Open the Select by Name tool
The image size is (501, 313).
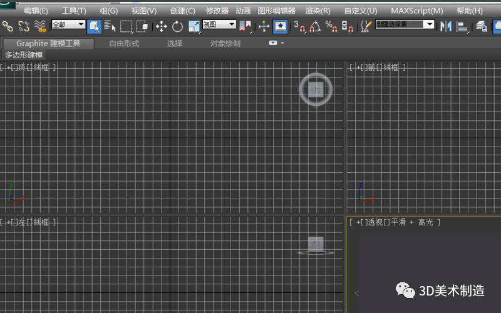pyautogui.click(x=110, y=26)
